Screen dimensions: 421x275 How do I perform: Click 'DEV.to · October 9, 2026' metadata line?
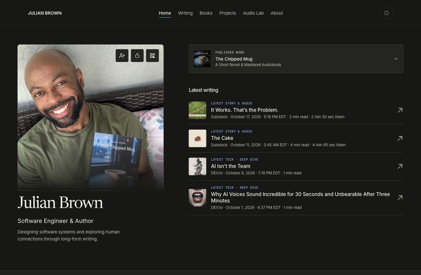[256, 173]
